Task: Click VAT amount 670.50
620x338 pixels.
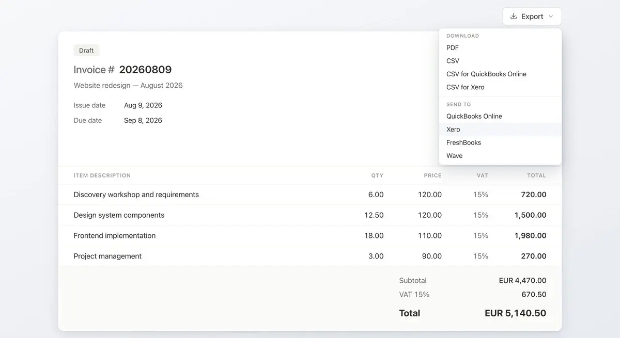Action: [534, 295]
